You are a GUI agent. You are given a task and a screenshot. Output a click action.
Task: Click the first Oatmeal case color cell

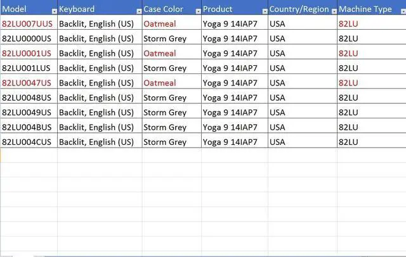pyautogui.click(x=172, y=24)
